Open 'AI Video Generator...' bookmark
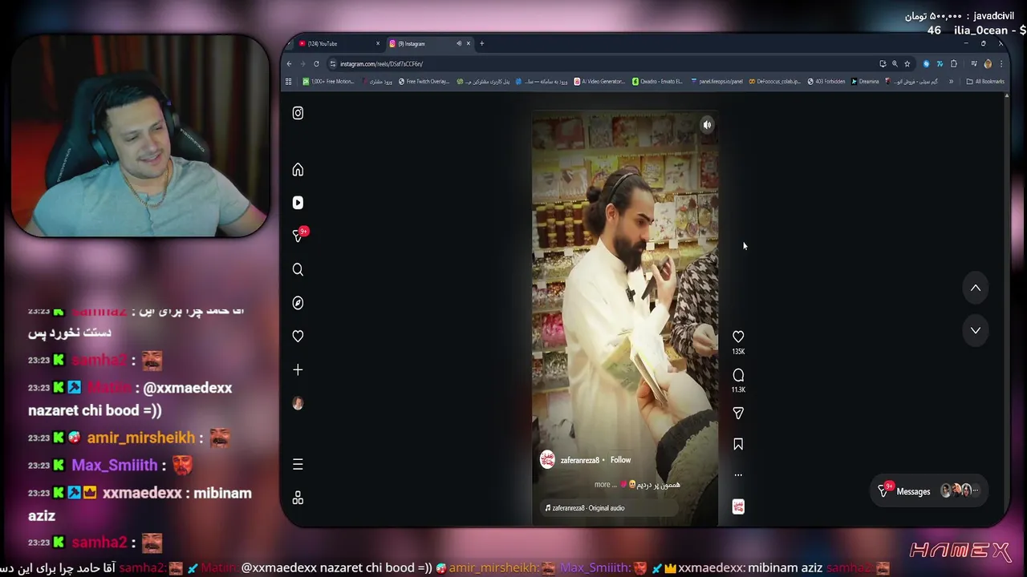This screenshot has height=577, width=1027. coord(599,81)
